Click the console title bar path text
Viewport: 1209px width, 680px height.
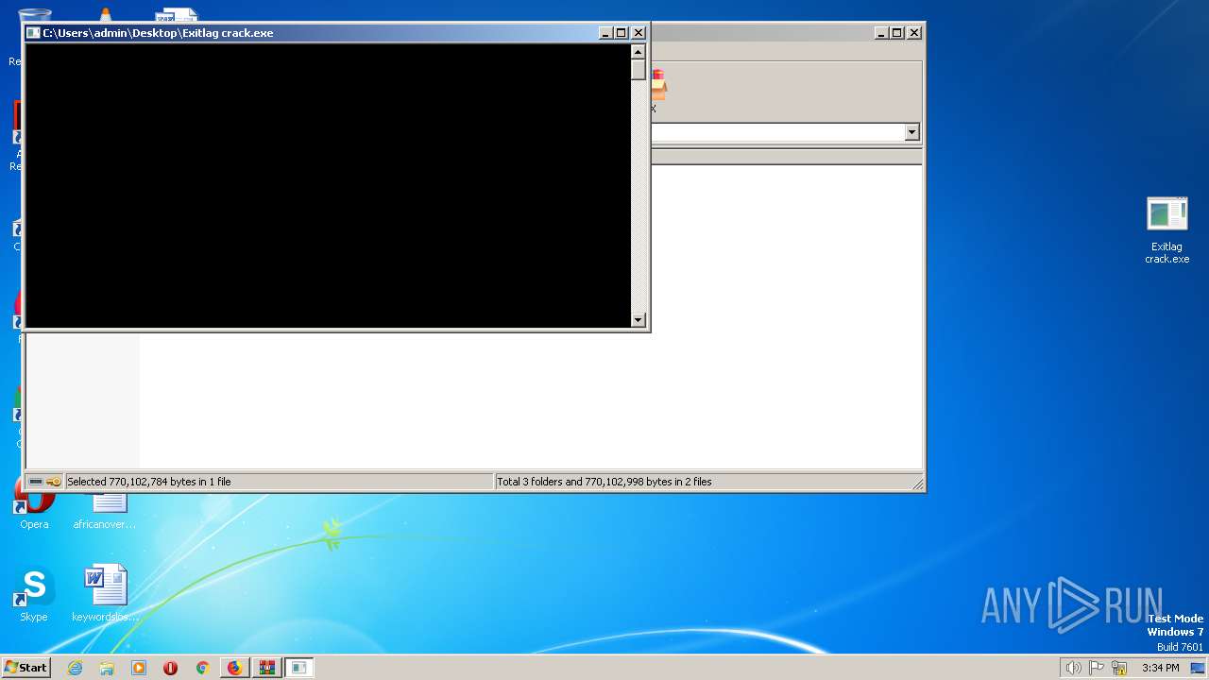pyautogui.click(x=158, y=33)
